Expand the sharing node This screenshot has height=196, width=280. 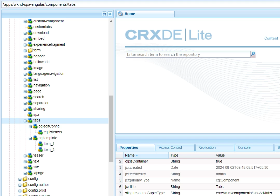25,109
